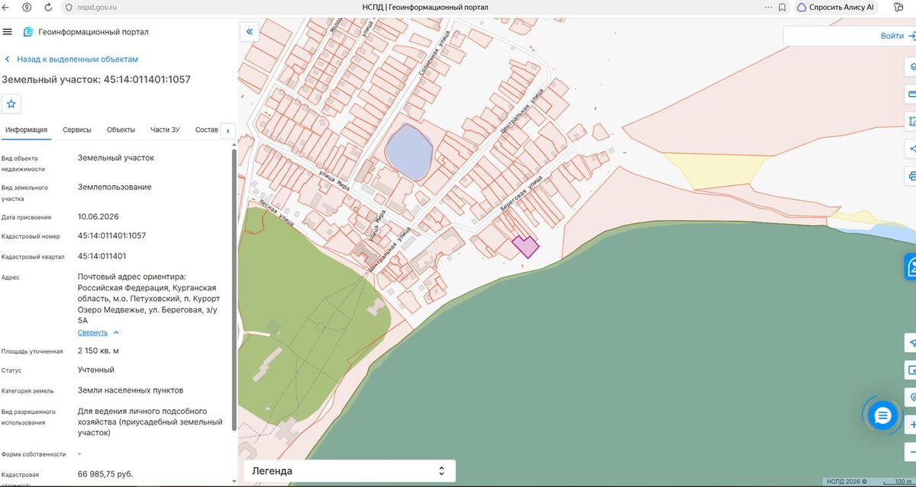Open the Легенда dropdown
The image size is (916, 487).
tap(350, 471)
